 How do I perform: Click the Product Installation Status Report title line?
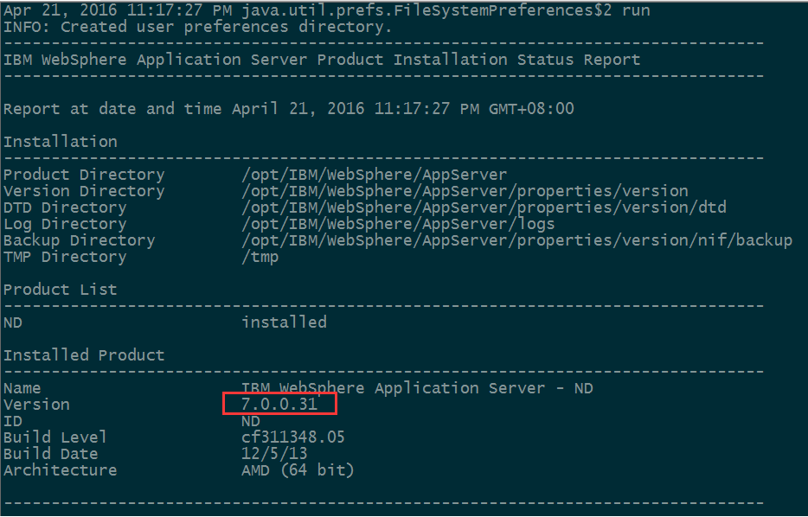[322, 60]
